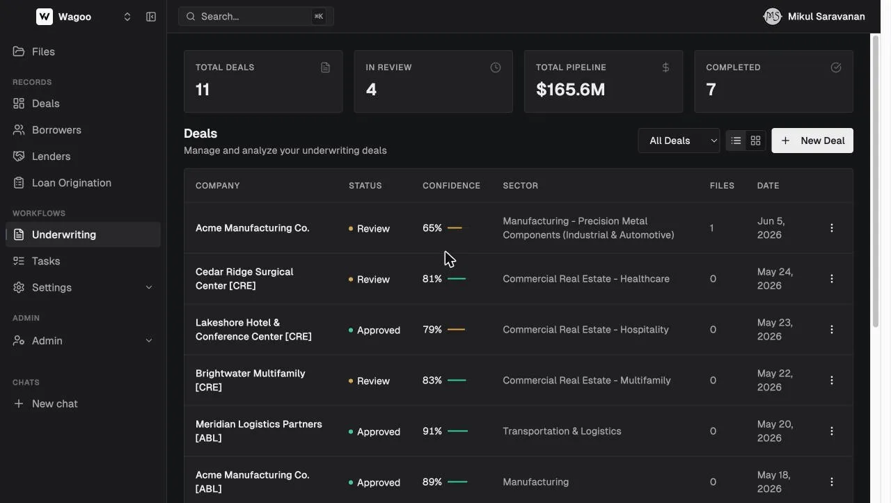Open Lenders section
This screenshot has height=503, width=891.
(83, 157)
